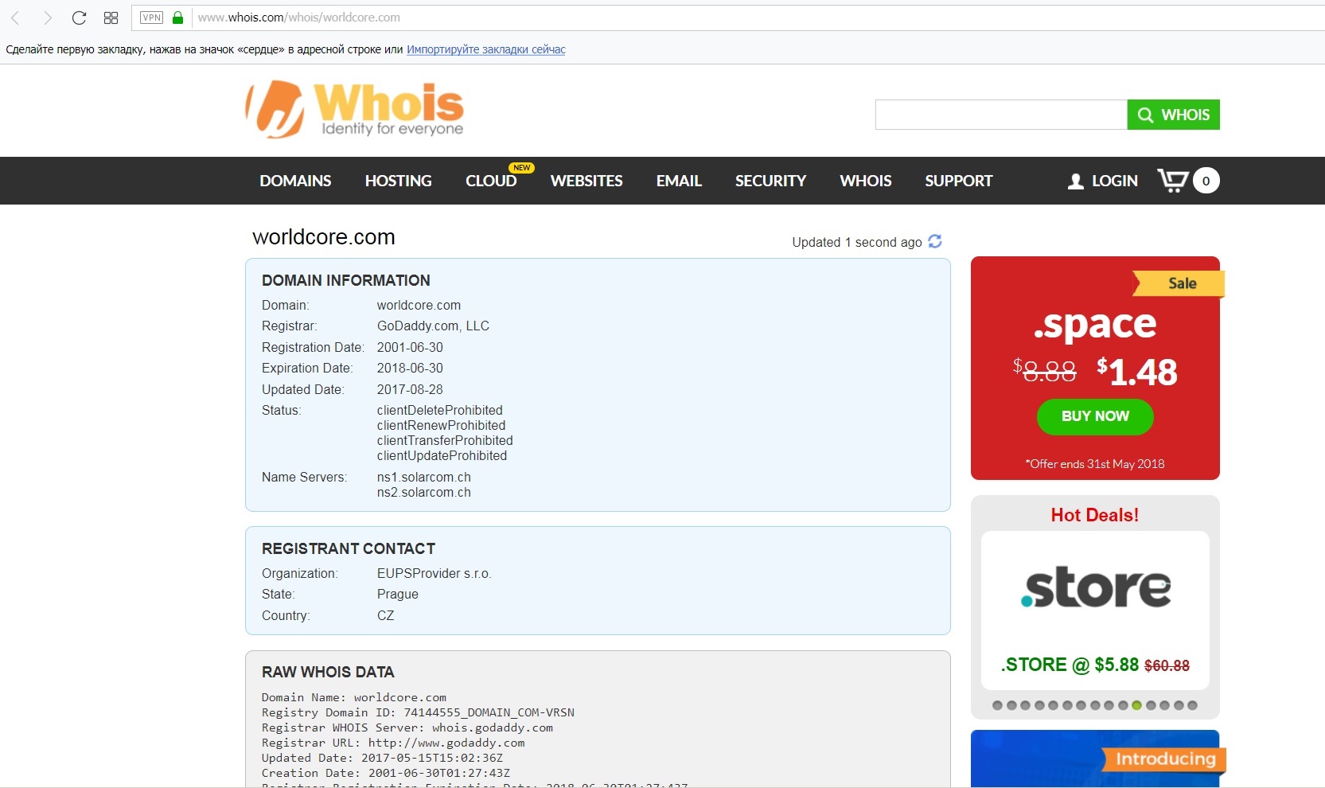Click BUY NOW on .space offer
Image resolution: width=1325 pixels, height=788 pixels.
tap(1095, 416)
